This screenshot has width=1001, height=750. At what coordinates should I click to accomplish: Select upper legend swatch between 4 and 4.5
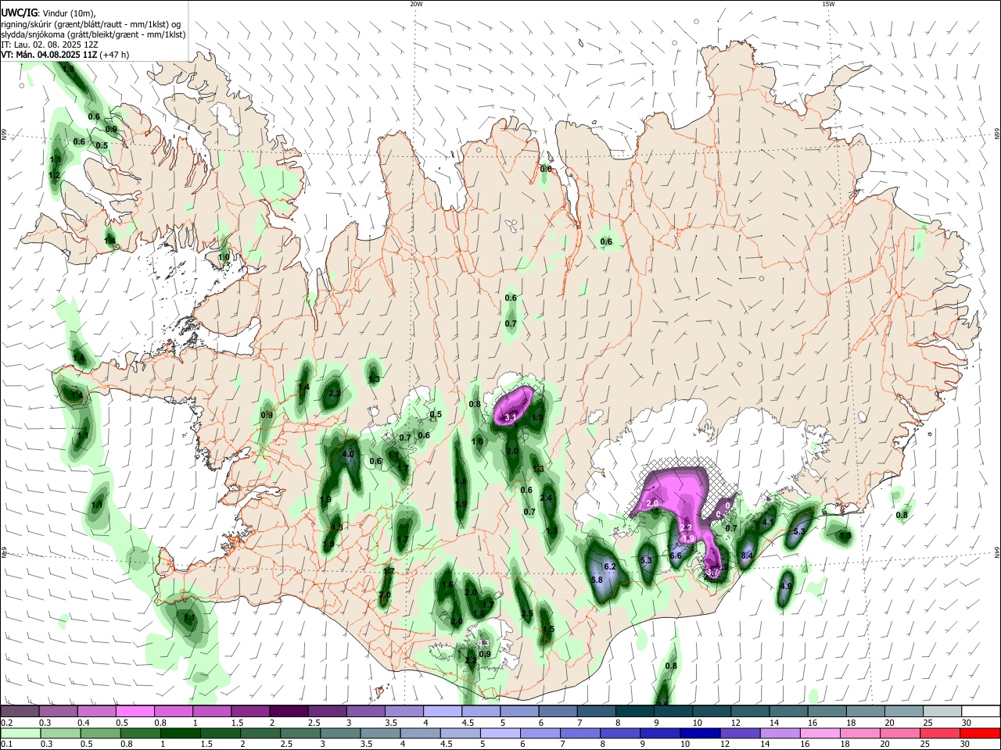[x=442, y=711]
